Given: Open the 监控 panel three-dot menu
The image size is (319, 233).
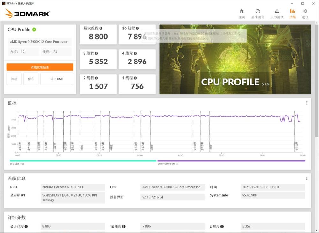Looking at the screenshot, I should [x=307, y=103].
